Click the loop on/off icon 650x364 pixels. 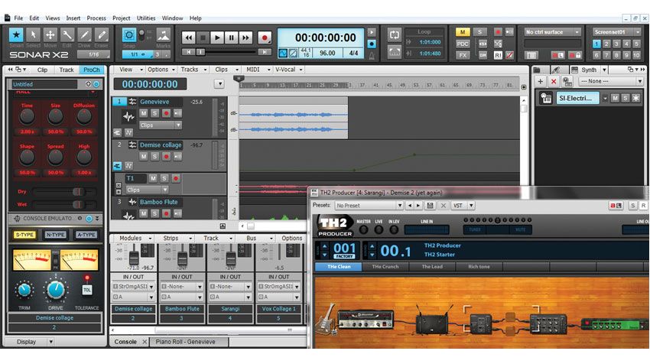pyautogui.click(x=395, y=36)
